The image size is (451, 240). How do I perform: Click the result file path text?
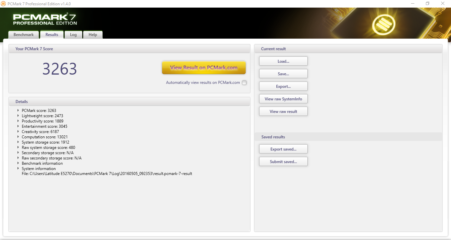coord(107,174)
